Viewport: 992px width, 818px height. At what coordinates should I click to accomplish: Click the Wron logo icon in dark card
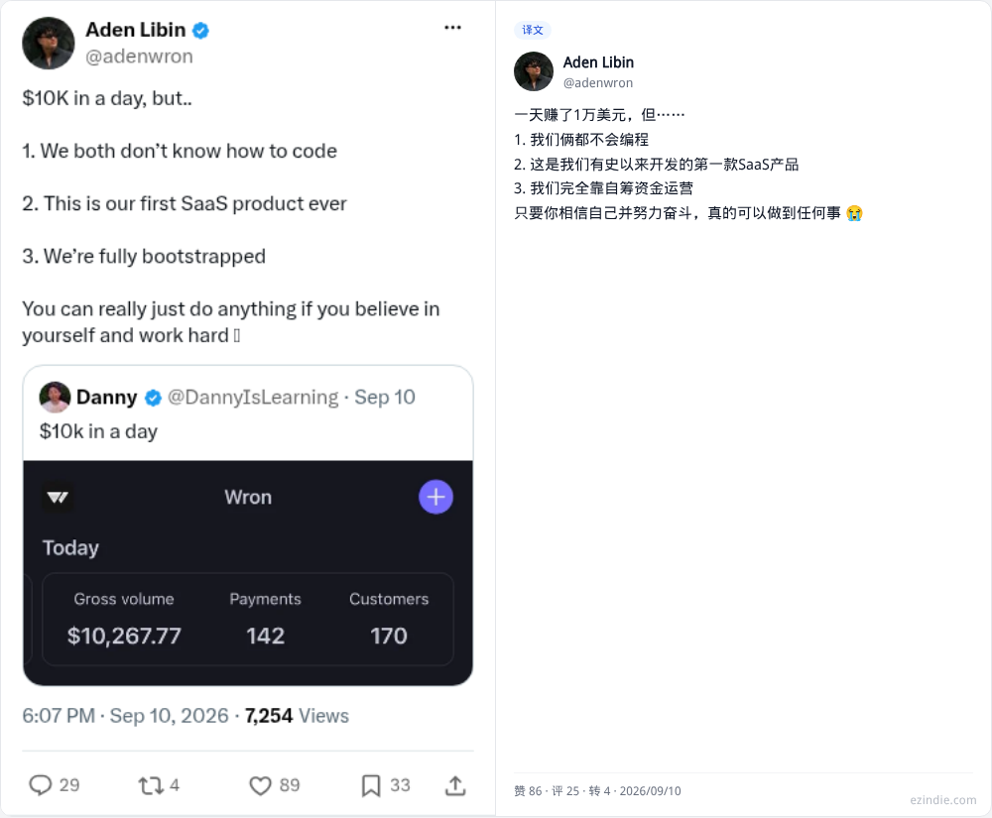pyautogui.click(x=58, y=498)
